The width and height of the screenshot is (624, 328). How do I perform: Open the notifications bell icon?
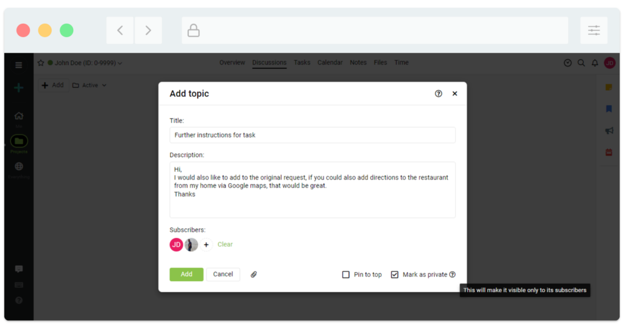595,63
